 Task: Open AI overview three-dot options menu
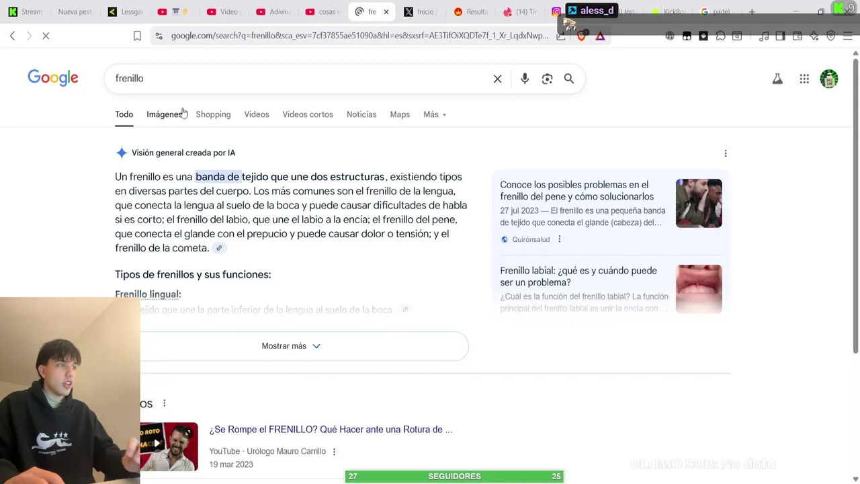click(726, 153)
